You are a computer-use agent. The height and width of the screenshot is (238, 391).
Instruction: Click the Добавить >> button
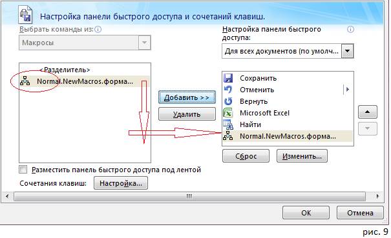pyautogui.click(x=187, y=97)
